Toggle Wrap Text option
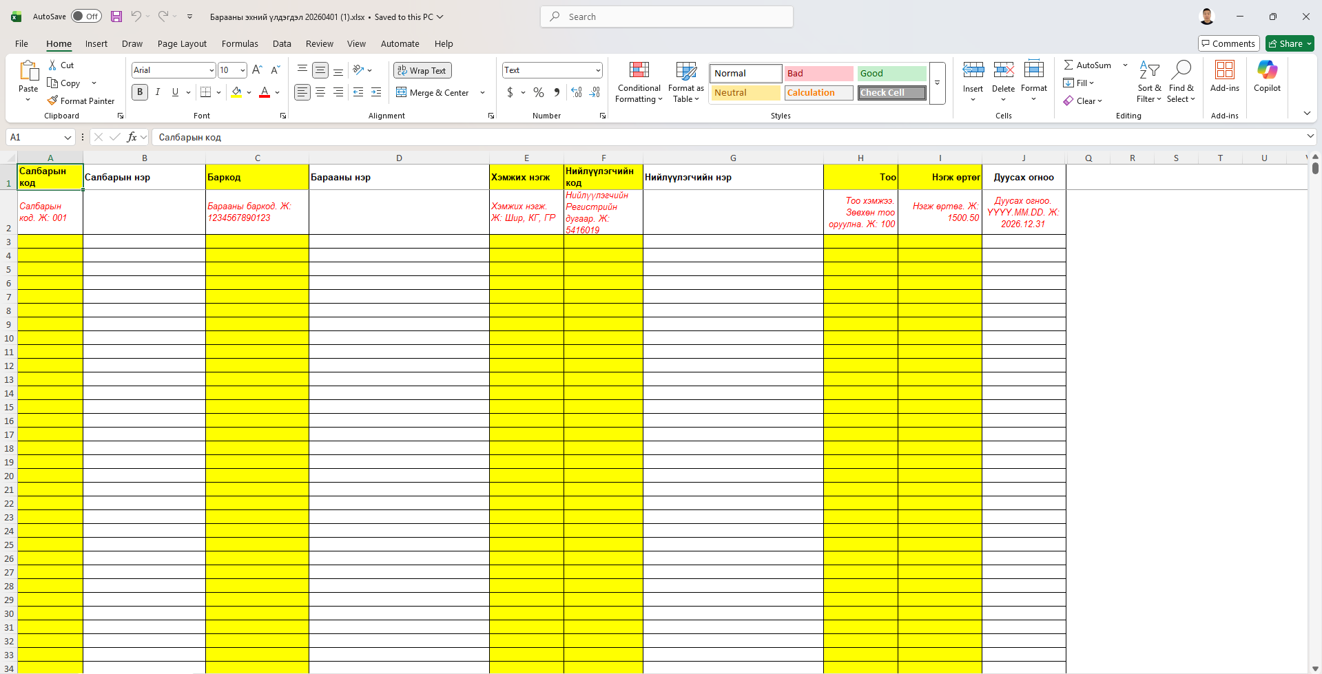 [422, 70]
